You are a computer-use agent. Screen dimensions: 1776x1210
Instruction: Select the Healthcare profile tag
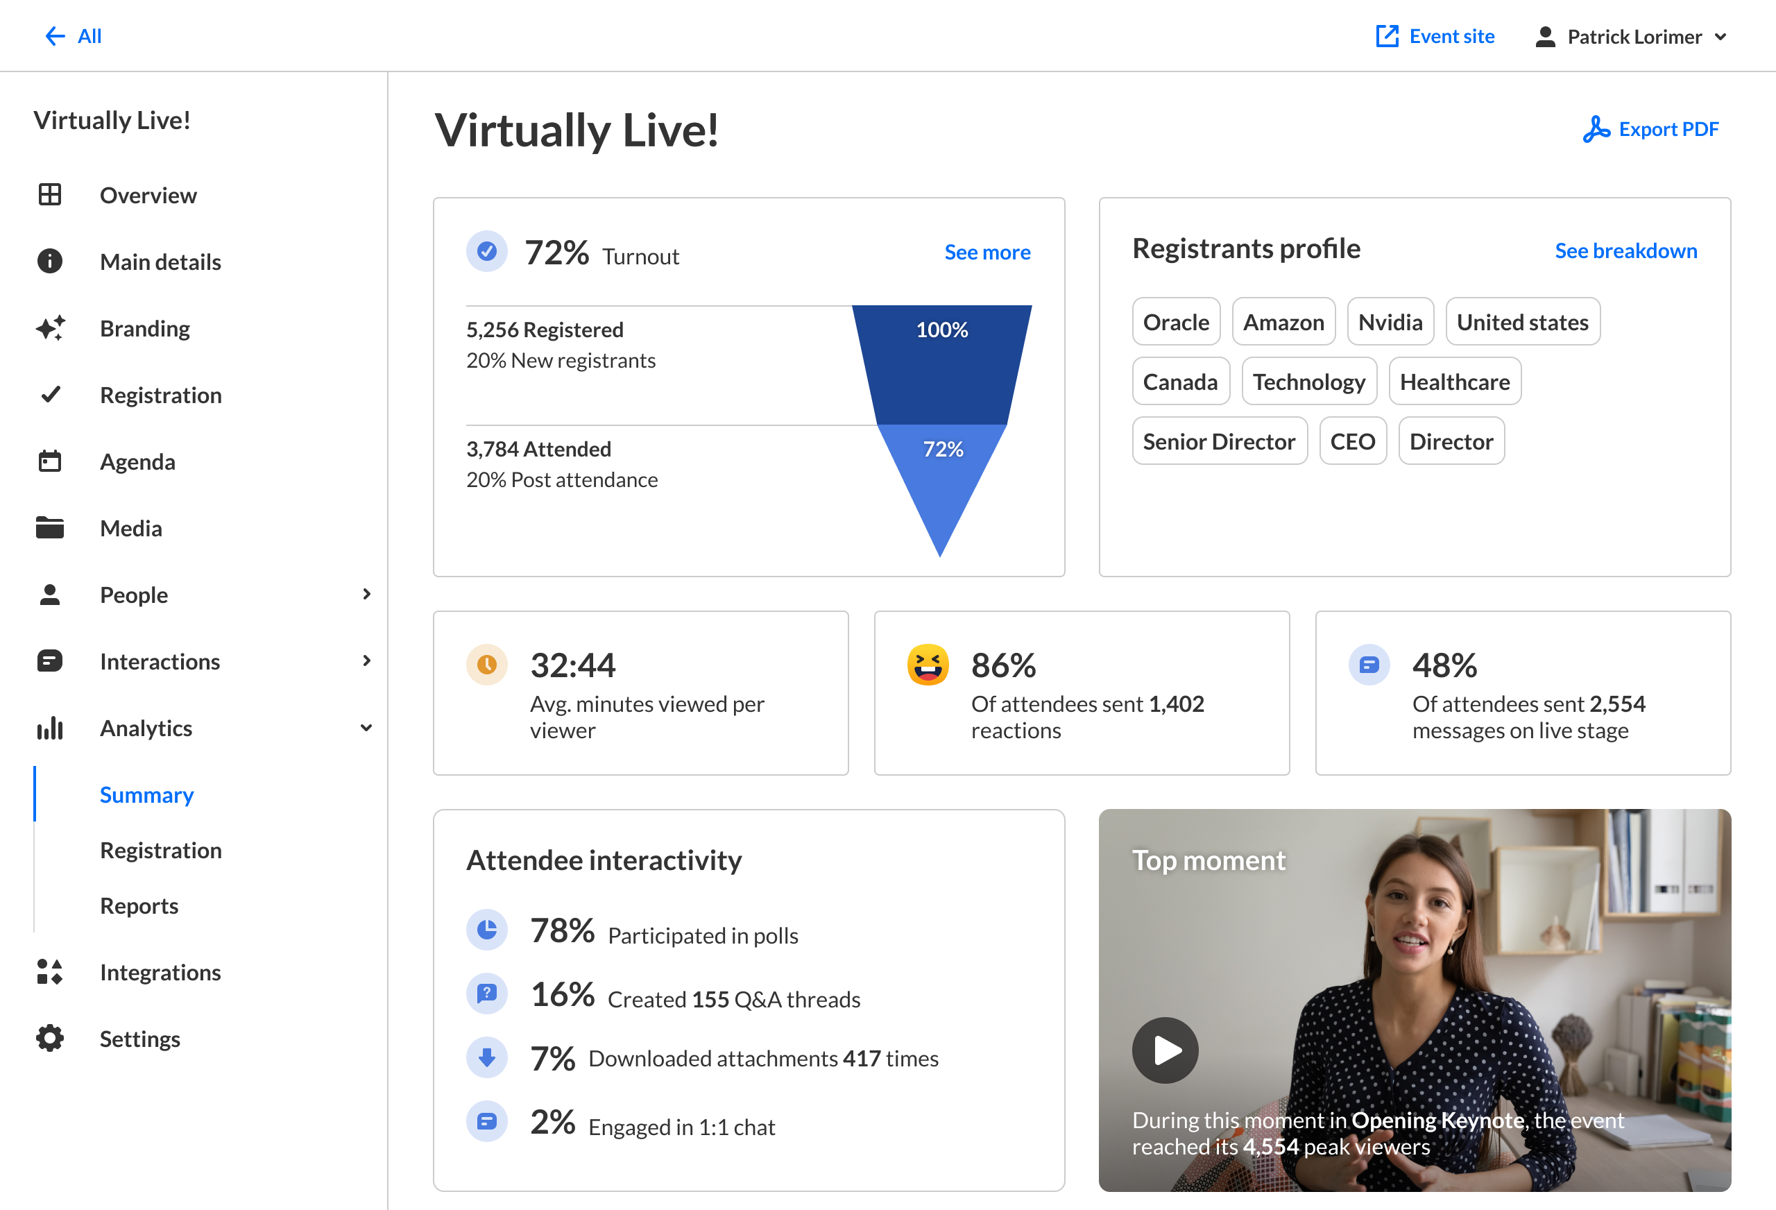coord(1454,382)
